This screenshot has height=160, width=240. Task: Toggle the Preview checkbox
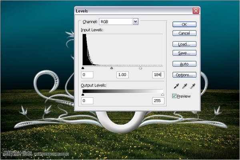pyautogui.click(x=174, y=96)
